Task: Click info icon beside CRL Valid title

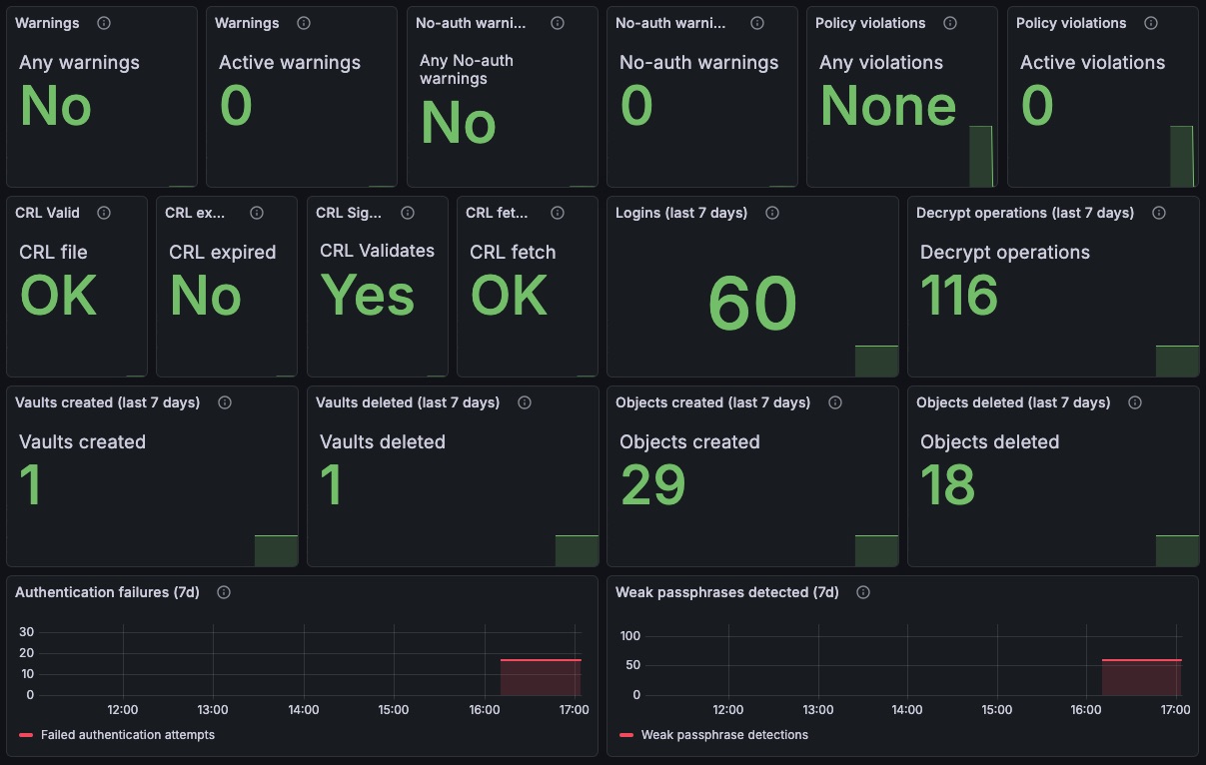Action: click(x=104, y=213)
